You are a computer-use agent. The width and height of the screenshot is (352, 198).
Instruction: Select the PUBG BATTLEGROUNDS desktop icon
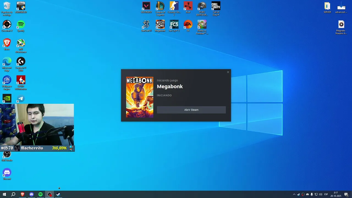(202, 9)
